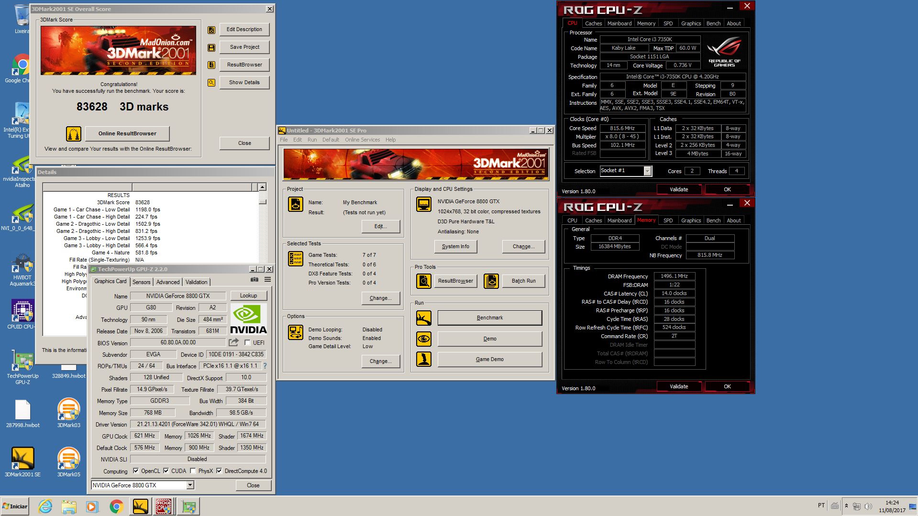918x516 pixels.
Task: Toggle the UEFI checkbox in GPU-Z
Action: (x=247, y=343)
